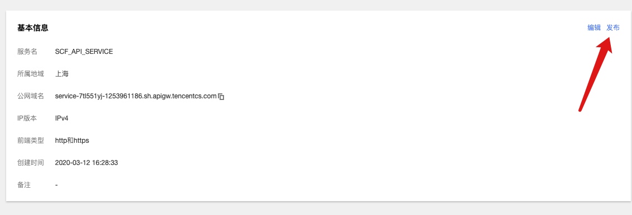This screenshot has height=215, width=632.
Task: Open the 编辑 link for basic info
Action: (x=594, y=28)
